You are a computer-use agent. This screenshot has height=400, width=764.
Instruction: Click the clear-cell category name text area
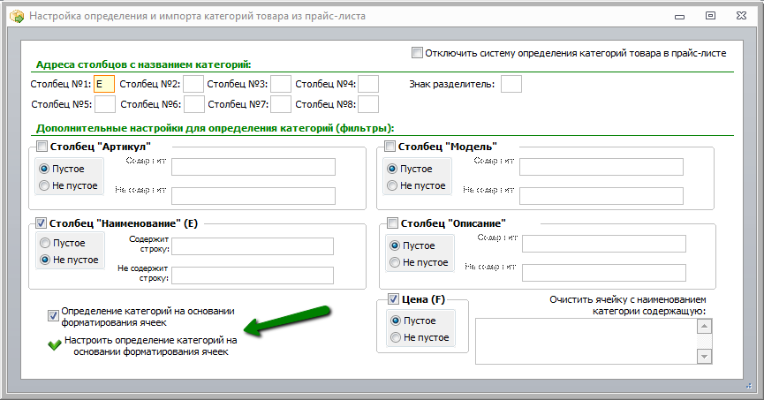click(x=586, y=341)
